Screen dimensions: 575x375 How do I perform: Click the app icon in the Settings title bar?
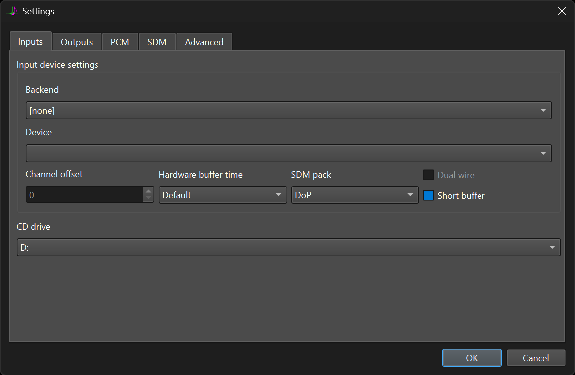click(12, 11)
